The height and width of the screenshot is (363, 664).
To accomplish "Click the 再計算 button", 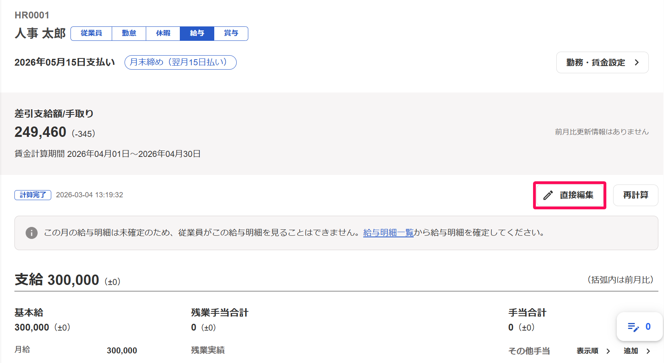I will (x=636, y=195).
